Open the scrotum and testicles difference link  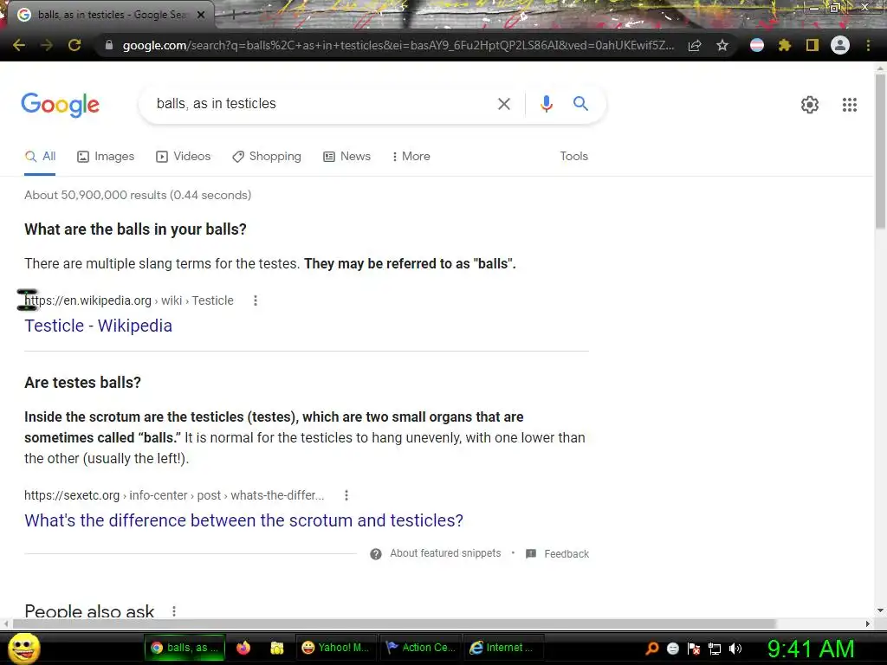click(x=243, y=520)
